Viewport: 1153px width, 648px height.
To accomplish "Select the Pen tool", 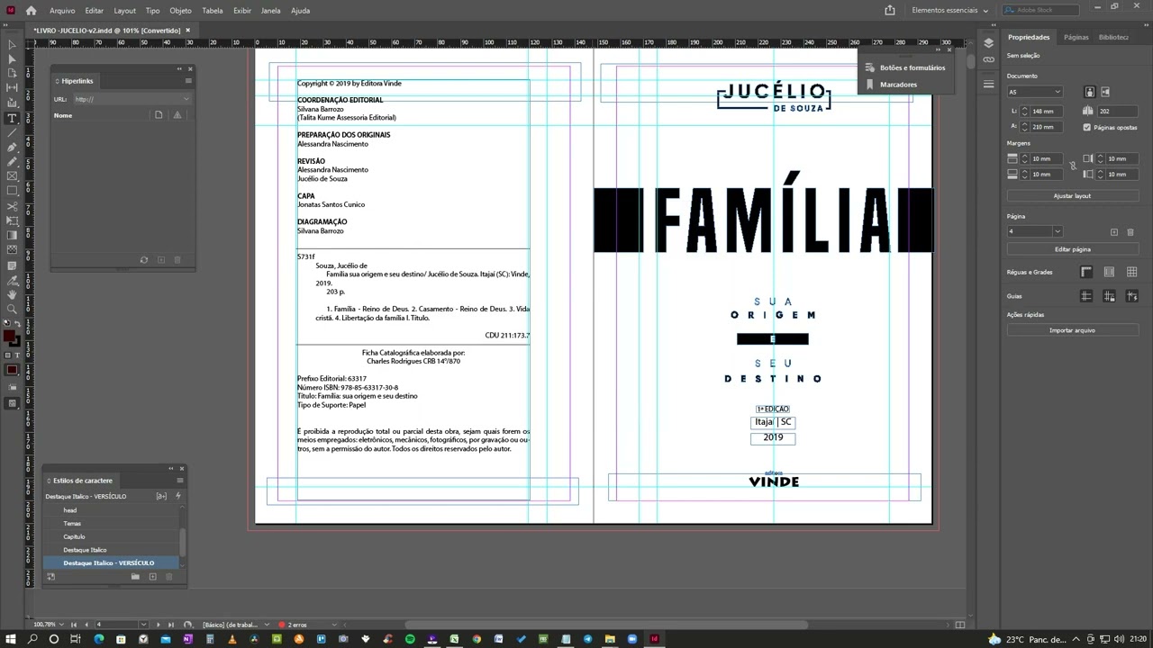I will point(12,147).
